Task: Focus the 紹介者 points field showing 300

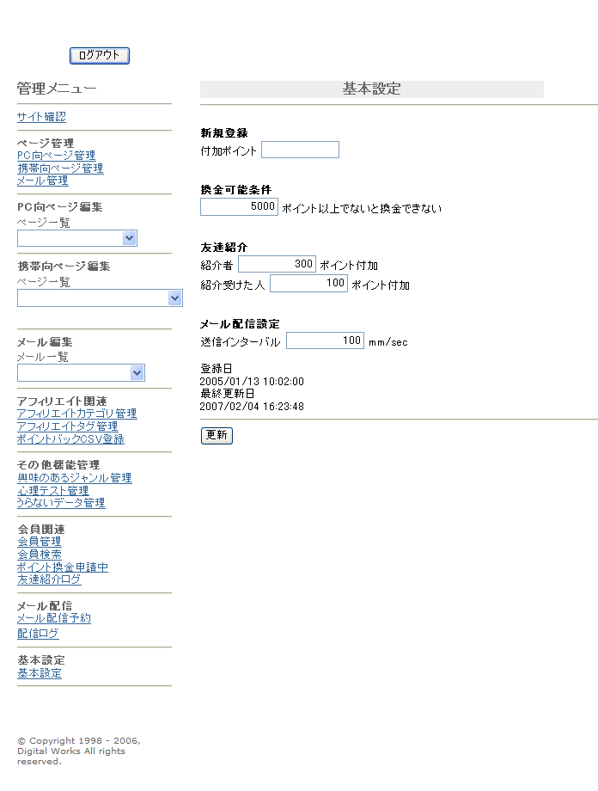Action: point(277,264)
